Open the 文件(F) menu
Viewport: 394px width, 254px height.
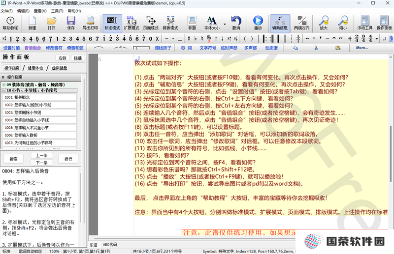tap(6, 11)
